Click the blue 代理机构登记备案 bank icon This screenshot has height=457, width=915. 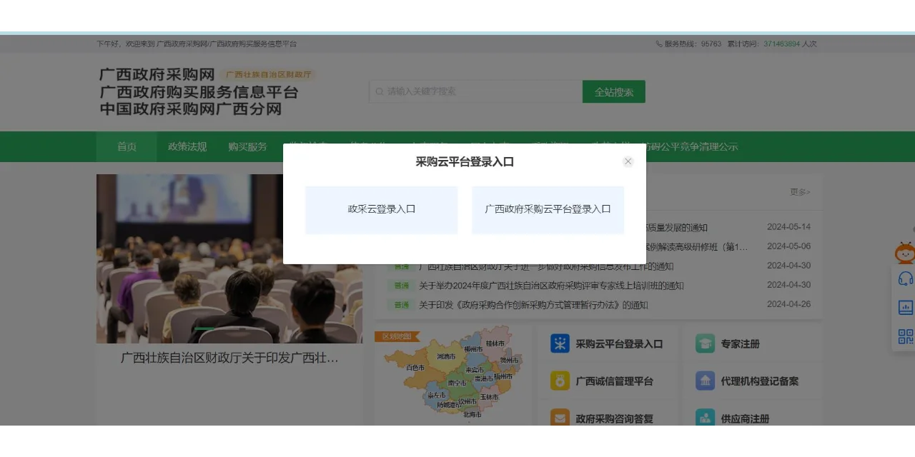705,381
